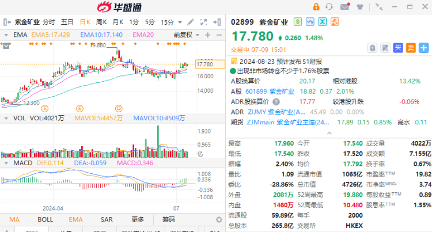
Task: Open more time periods dropdown after 15分
Action: tap(180, 22)
